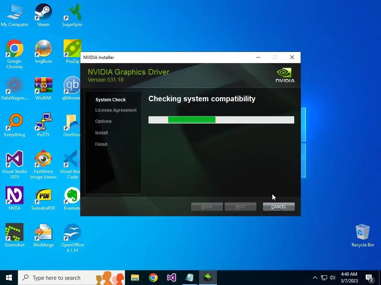Open the SugarSync desktop shortcut
The width and height of the screenshot is (381, 285).
(73, 15)
